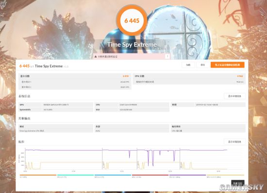
Task: Toggle the purple CPU frequency legend bar
Action: coord(187,175)
